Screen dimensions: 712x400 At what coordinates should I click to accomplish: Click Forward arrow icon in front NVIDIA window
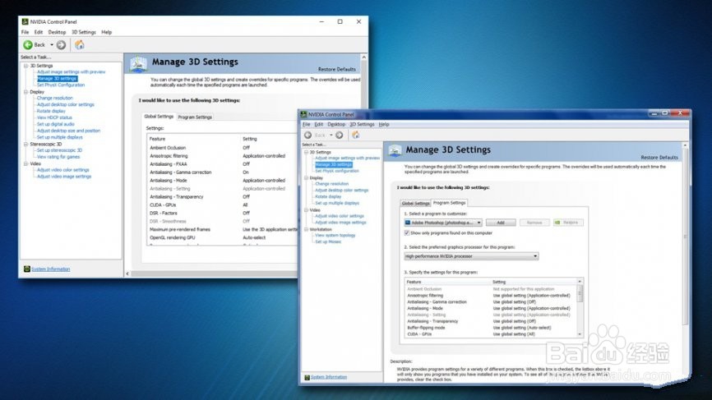click(x=340, y=136)
